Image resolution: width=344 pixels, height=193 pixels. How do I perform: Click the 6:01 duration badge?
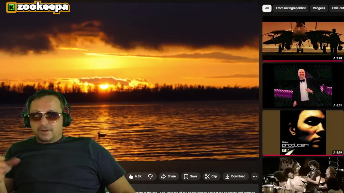pos(338,105)
